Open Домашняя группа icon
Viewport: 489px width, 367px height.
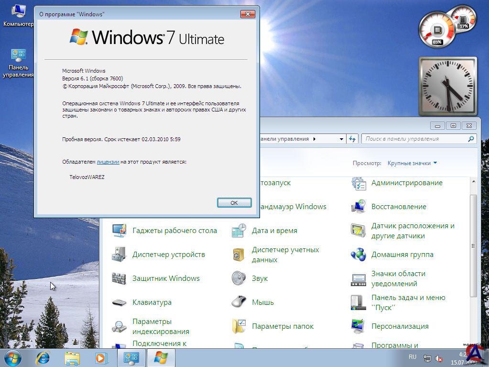(x=358, y=255)
